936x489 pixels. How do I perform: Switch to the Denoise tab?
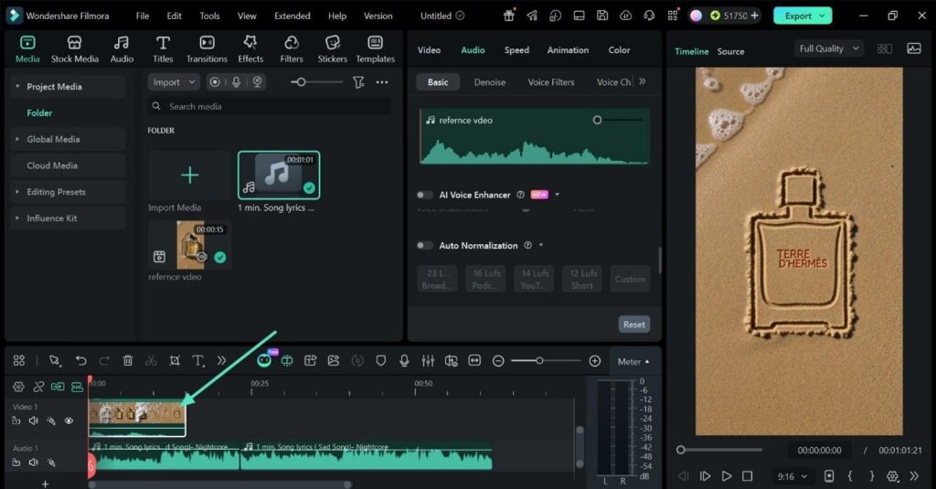(490, 82)
